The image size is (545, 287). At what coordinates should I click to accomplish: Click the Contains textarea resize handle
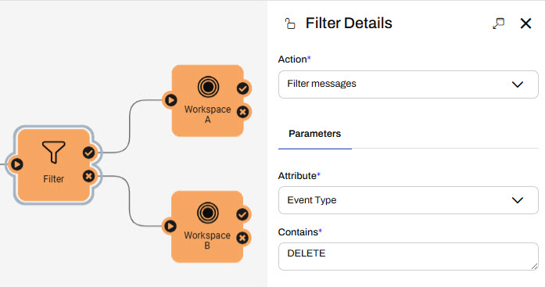tap(535, 267)
